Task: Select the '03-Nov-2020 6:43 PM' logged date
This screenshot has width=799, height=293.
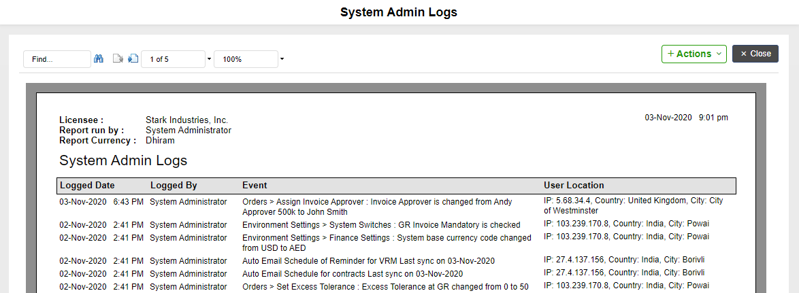Action: click(101, 202)
